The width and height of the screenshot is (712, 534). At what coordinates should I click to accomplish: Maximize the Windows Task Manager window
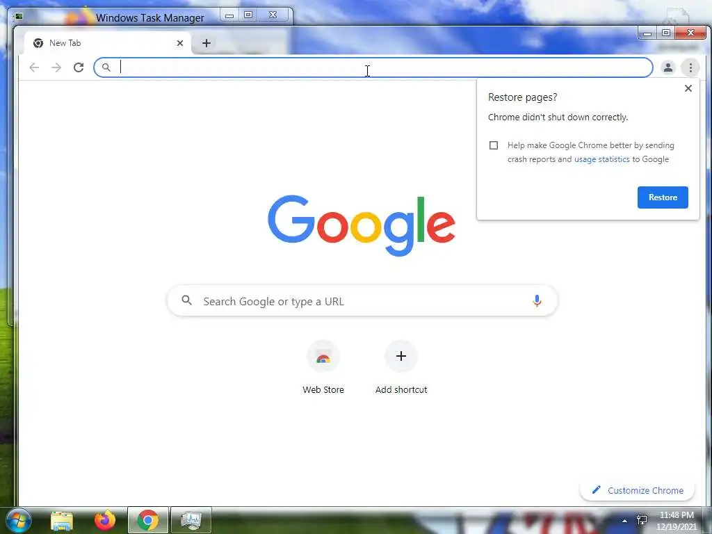[x=248, y=15]
